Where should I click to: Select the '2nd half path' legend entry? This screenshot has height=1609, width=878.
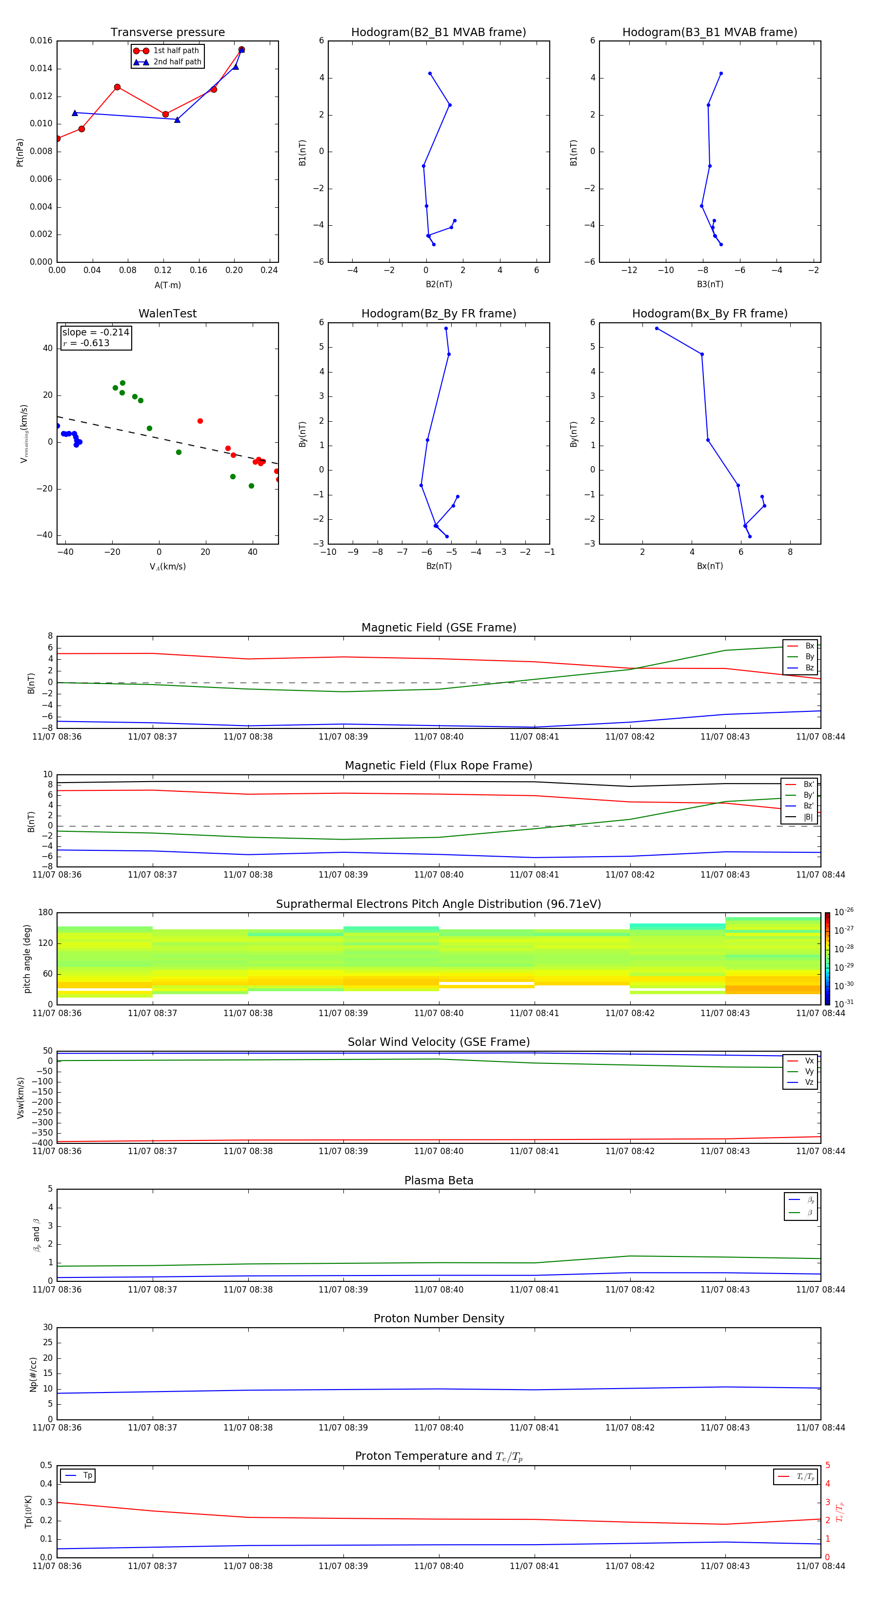[167, 62]
